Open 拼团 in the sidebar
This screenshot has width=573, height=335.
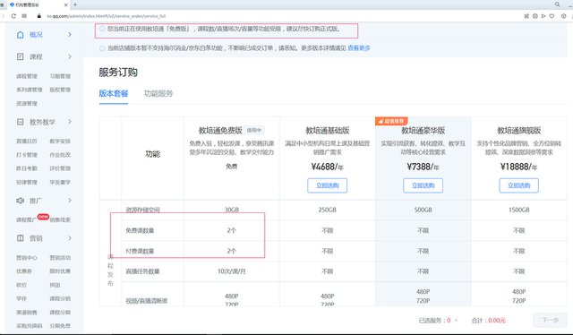(x=55, y=285)
